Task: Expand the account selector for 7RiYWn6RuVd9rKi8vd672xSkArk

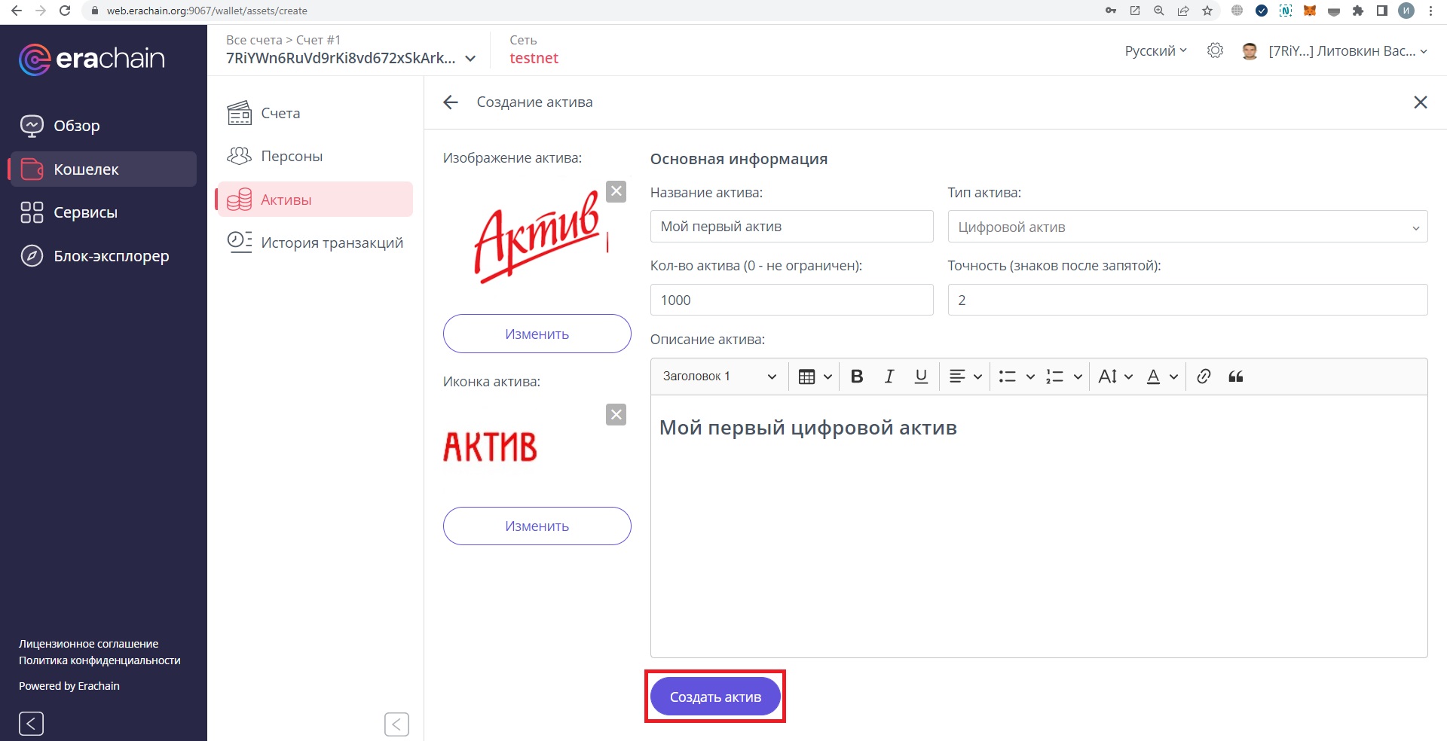Action: 471,58
